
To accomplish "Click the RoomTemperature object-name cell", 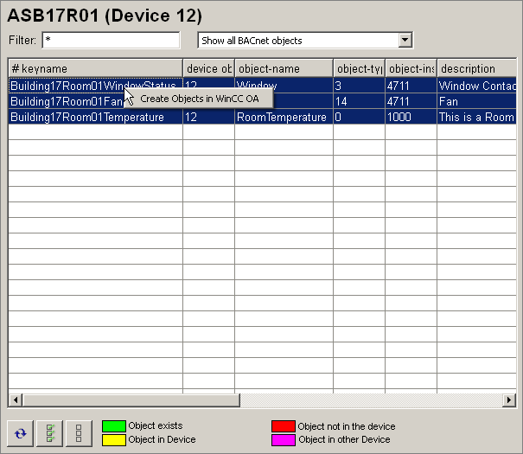I will click(284, 118).
